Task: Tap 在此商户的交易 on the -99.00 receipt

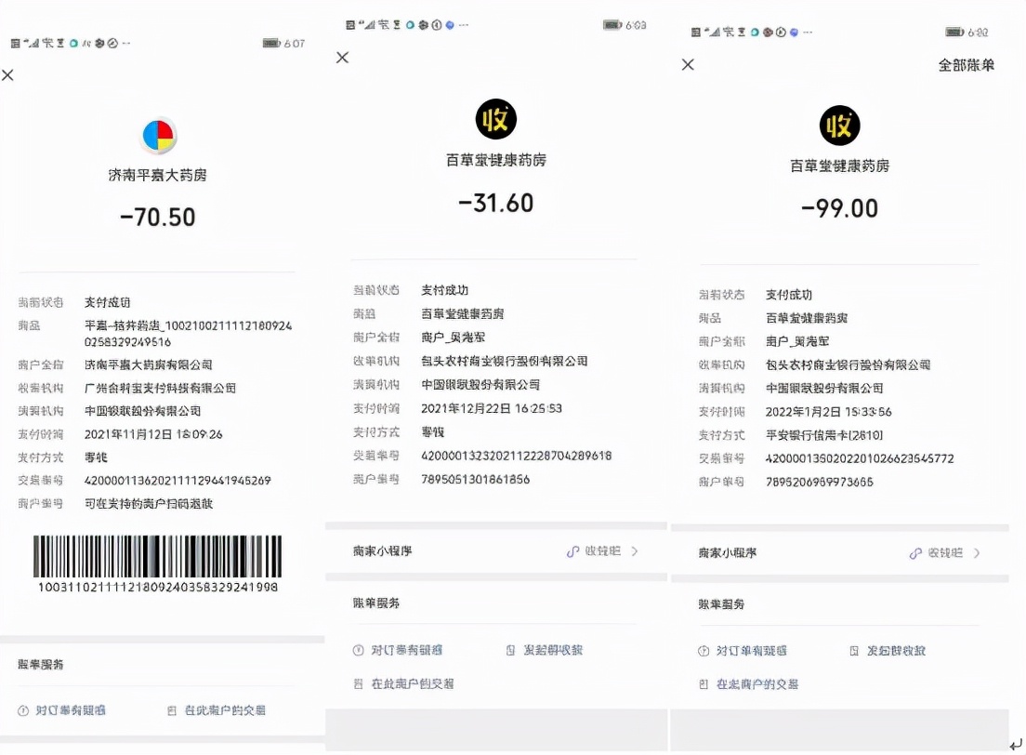Action: [x=757, y=684]
